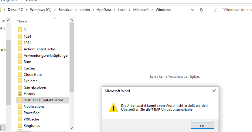
Task: Click the folder icon for CloudStore
Action: pyautogui.click(x=20, y=75)
